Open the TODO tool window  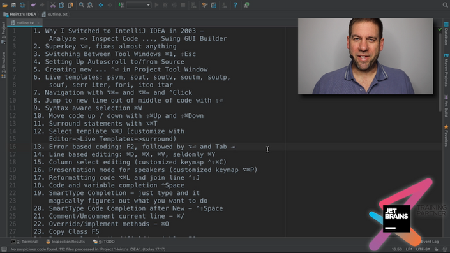tap(104, 242)
